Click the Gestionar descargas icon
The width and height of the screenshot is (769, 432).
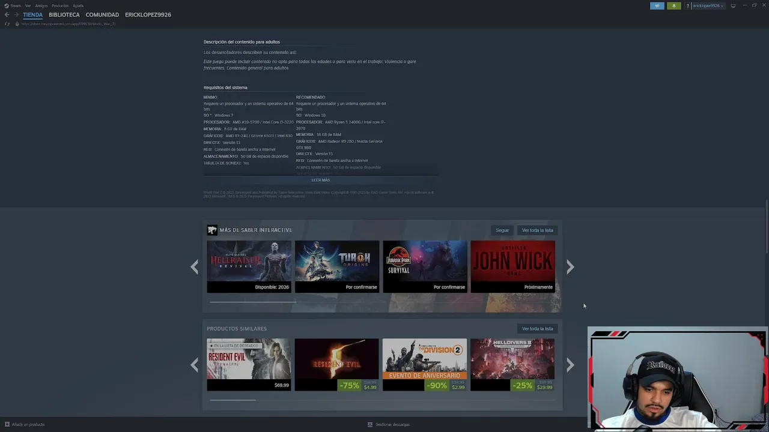coord(370,424)
